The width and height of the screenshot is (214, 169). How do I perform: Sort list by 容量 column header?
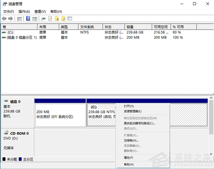click(130, 27)
